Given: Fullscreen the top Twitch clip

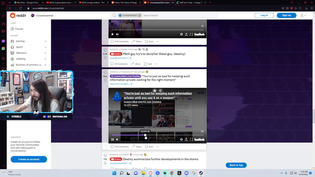Looking at the screenshot, I should click(191, 34).
